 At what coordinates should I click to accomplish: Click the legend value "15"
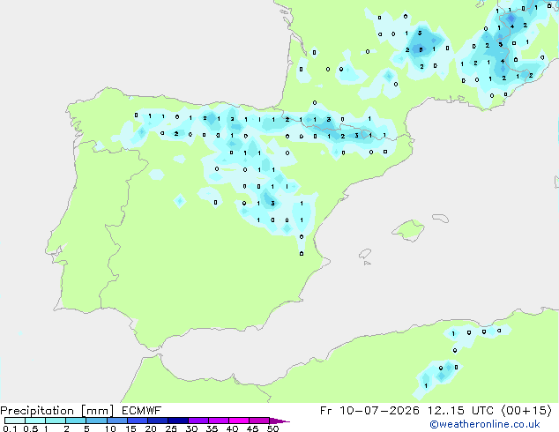pyautogui.click(x=130, y=428)
